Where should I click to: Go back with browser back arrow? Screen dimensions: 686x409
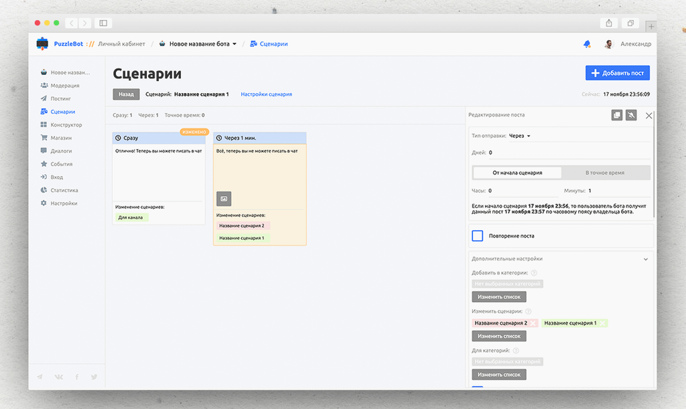(x=71, y=23)
